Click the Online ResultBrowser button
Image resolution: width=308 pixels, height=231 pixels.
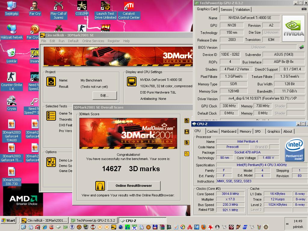pos(134,186)
